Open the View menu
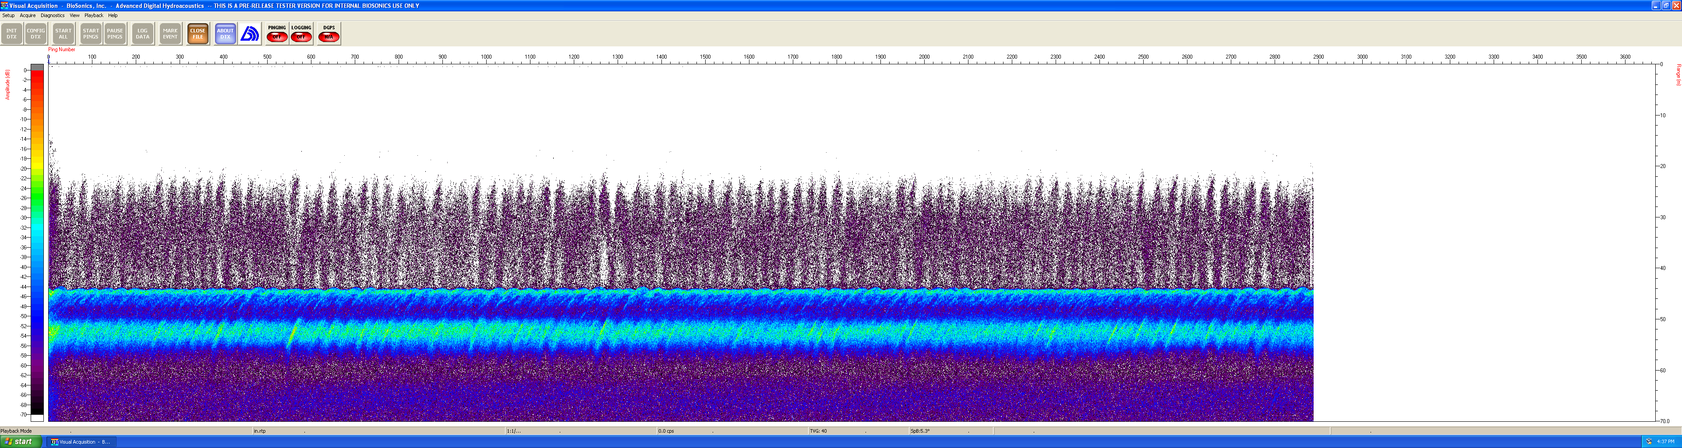This screenshot has height=448, width=1682. click(x=74, y=16)
